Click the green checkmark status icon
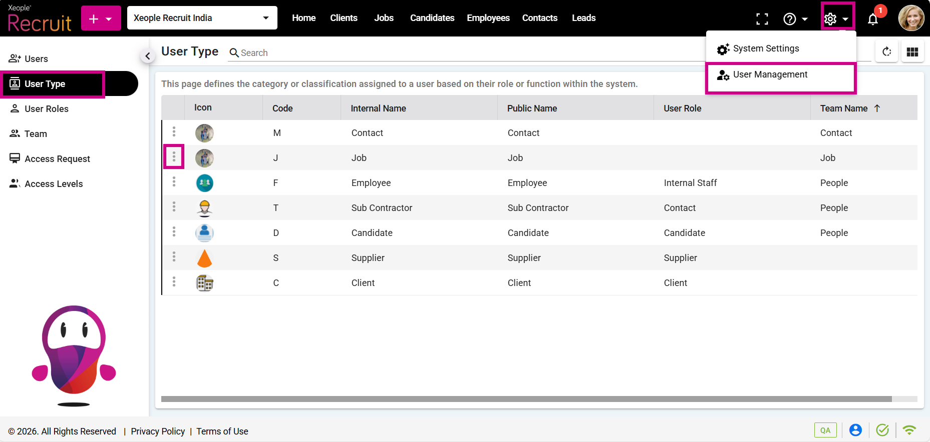930x442 pixels. pos(882,430)
